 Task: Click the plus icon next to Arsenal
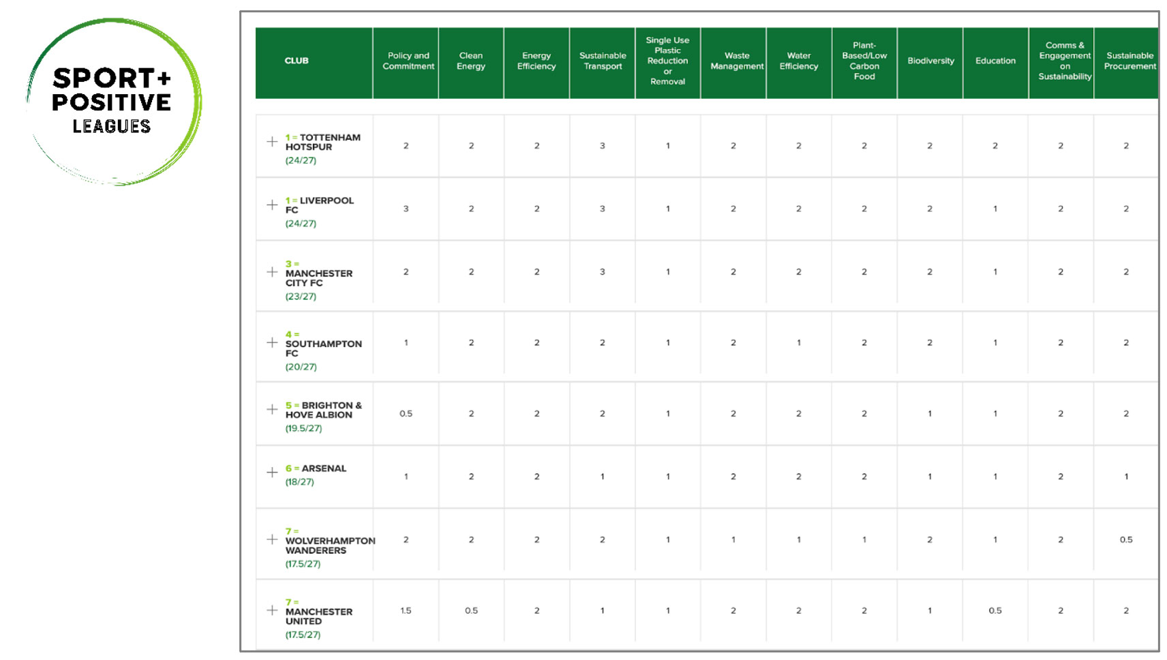[x=272, y=472]
